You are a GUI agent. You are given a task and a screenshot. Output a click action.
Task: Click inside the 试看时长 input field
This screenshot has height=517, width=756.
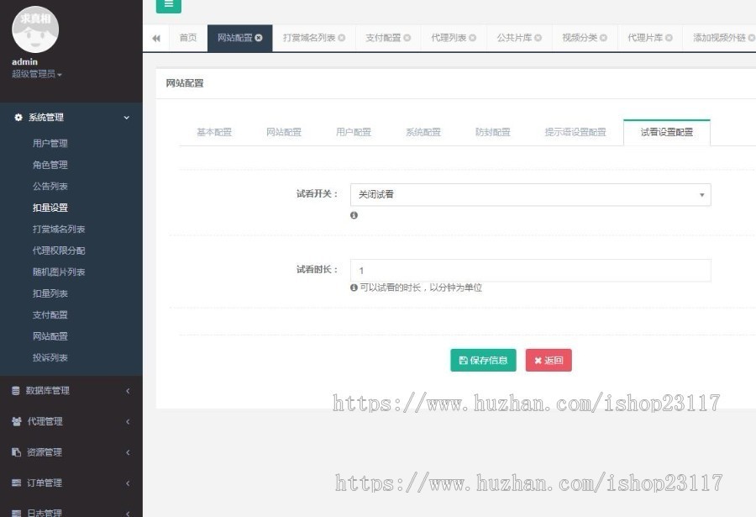[x=529, y=270]
